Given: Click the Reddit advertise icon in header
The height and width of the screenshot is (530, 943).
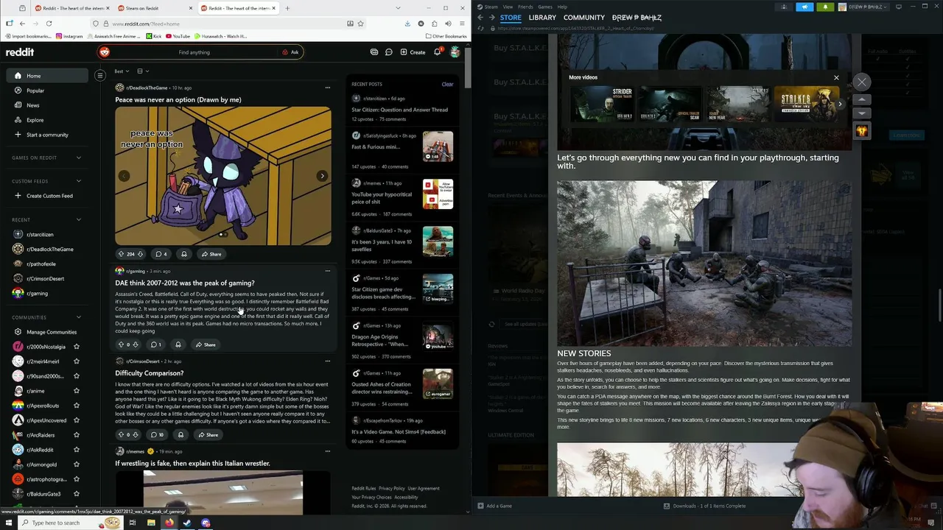Looking at the screenshot, I should [374, 52].
